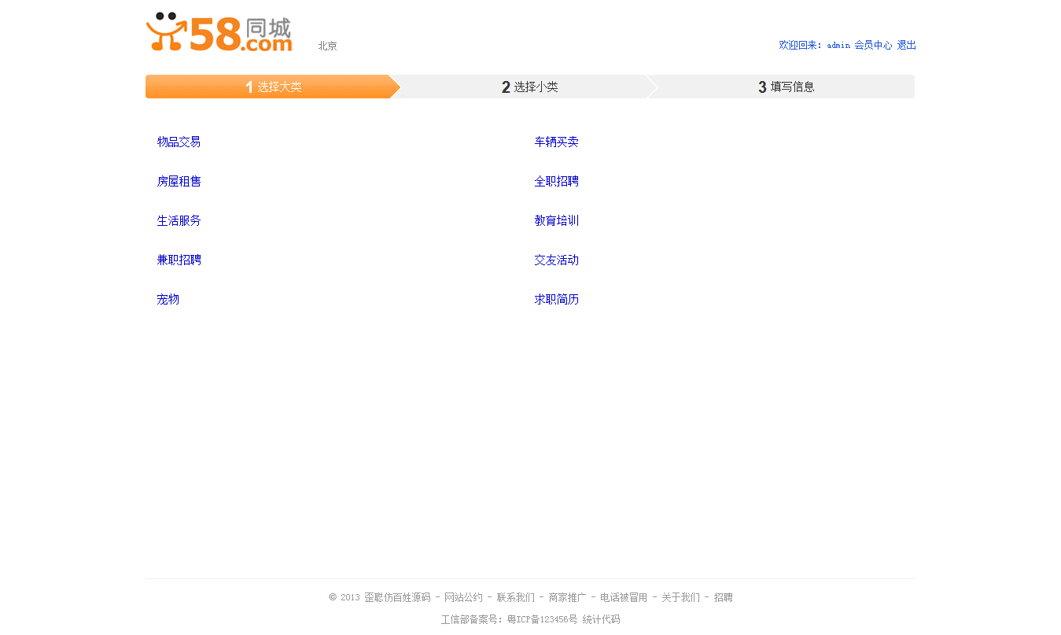
Task: Choose the 车辆买卖 category
Action: [556, 142]
